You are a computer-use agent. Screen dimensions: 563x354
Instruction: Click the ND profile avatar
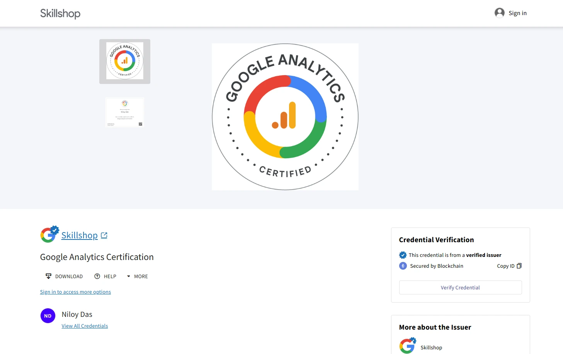(48, 316)
